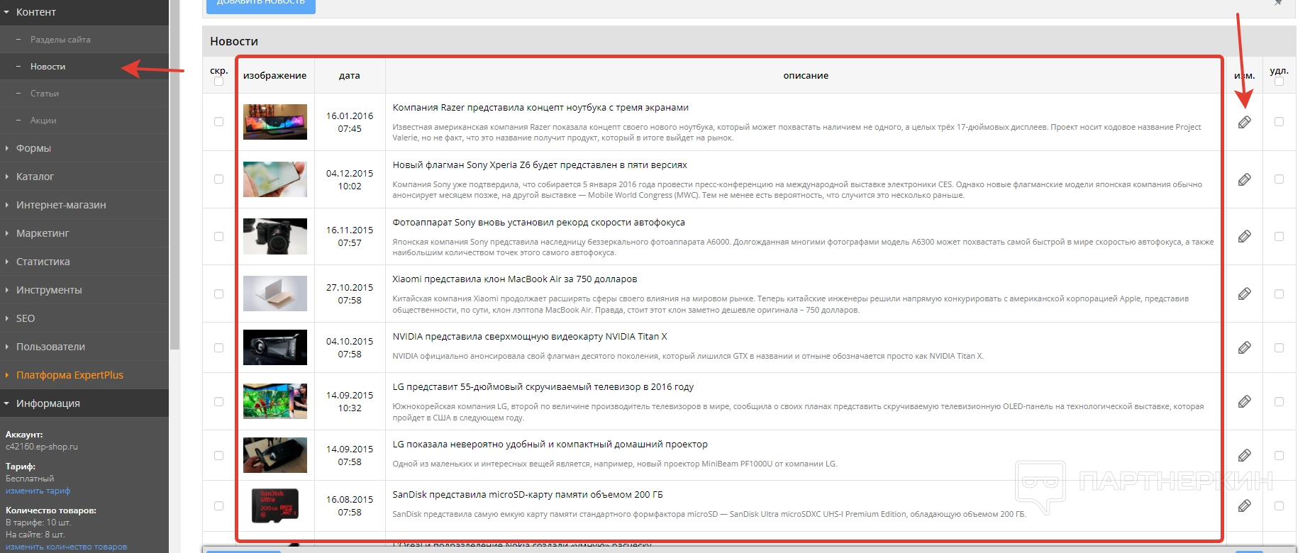
Task: Open the Xiaomi MacBook Air clone news title
Action: tap(515, 279)
